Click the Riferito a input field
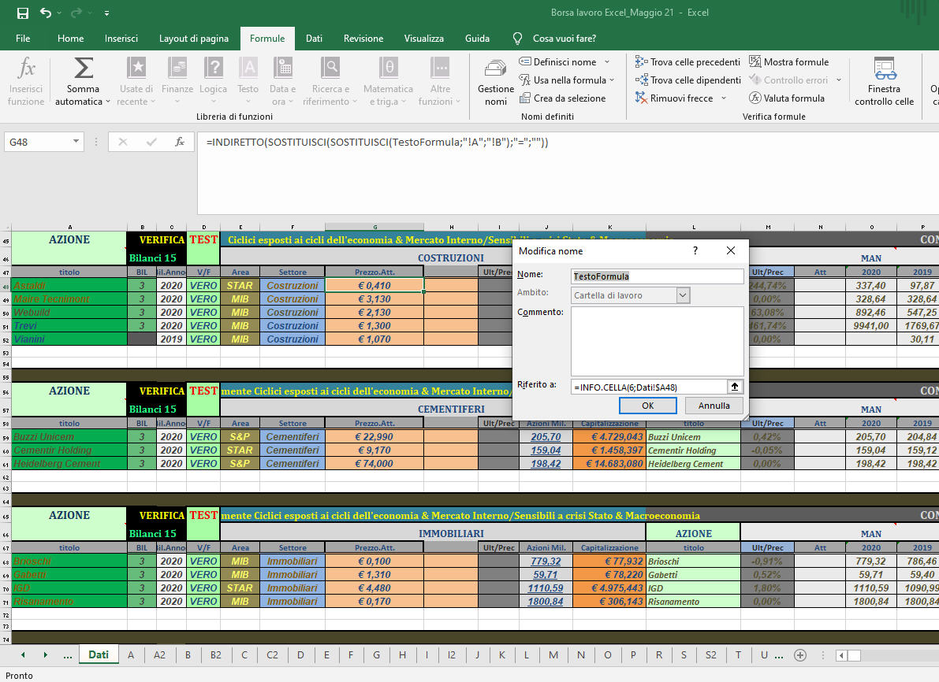 click(649, 387)
